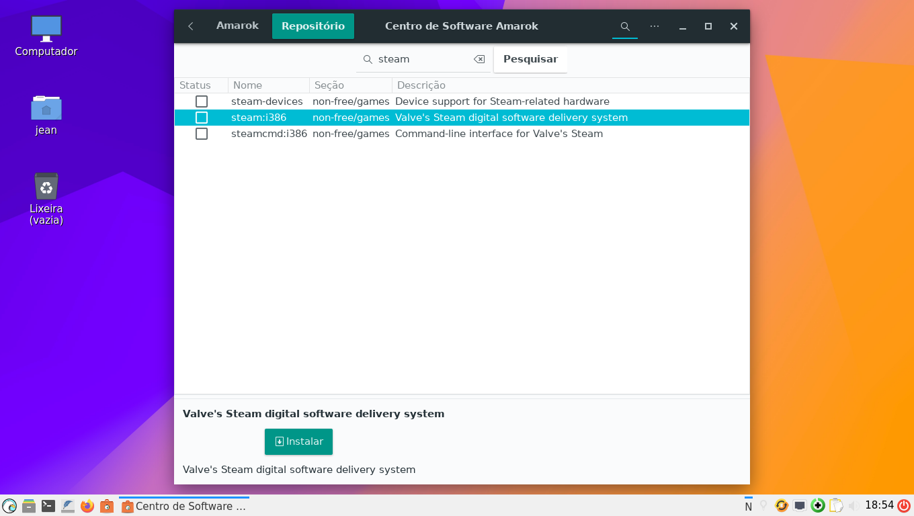Focus the search field containing steam
Viewport: 914px width, 516px height.
(423, 59)
